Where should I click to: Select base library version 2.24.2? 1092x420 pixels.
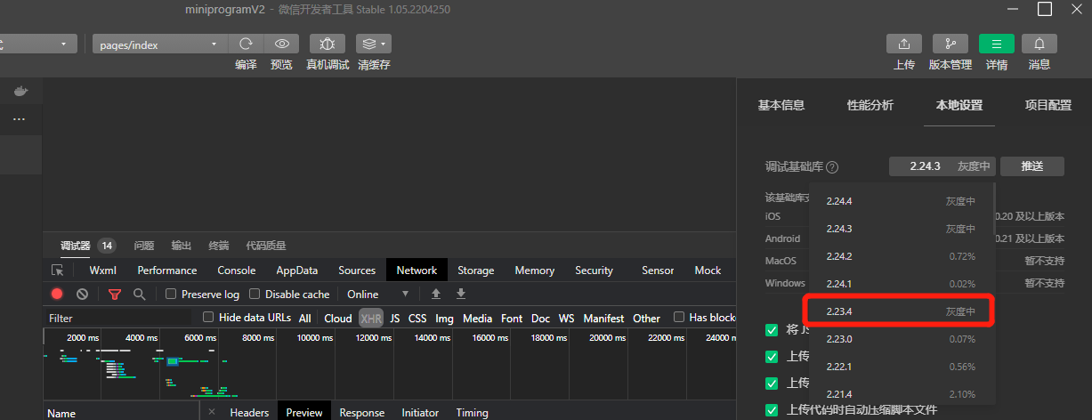click(x=902, y=256)
